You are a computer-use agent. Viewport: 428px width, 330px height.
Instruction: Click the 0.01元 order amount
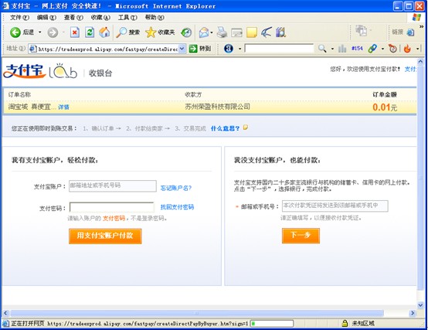coord(385,107)
